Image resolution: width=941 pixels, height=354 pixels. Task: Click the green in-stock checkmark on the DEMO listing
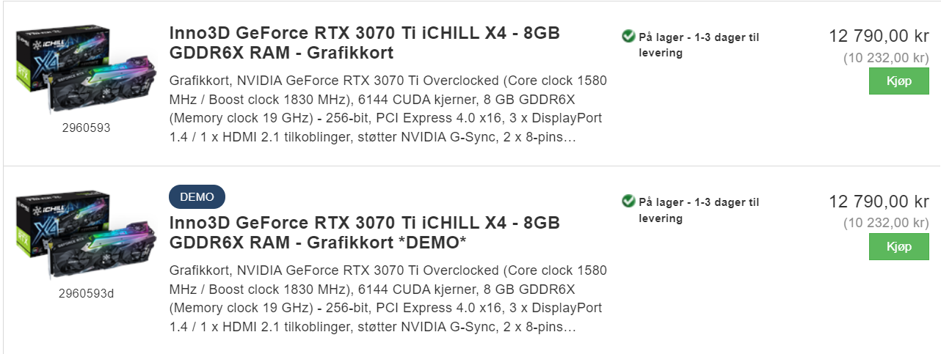pyautogui.click(x=628, y=202)
